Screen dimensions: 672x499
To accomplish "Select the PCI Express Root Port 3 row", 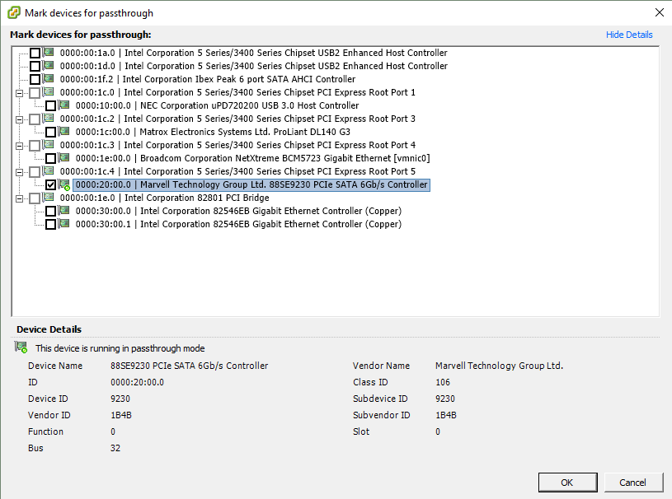I will pos(237,119).
